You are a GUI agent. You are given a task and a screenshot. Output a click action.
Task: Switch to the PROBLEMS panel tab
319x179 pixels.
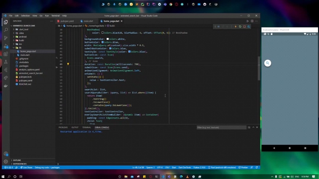[x=63, y=127]
